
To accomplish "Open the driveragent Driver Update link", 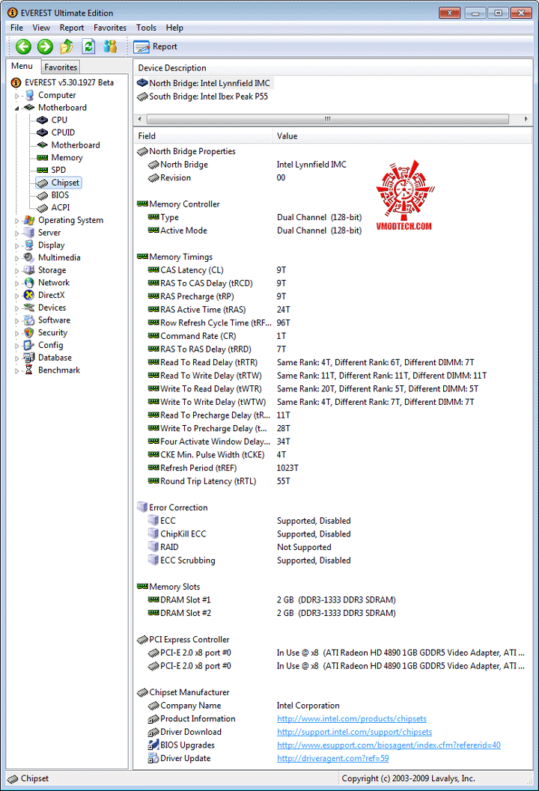I will click(332, 758).
